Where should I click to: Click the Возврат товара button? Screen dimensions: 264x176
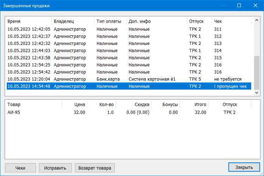click(x=95, y=168)
